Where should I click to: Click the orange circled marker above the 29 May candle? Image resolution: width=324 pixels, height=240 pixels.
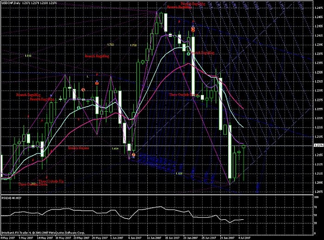pos(97,83)
